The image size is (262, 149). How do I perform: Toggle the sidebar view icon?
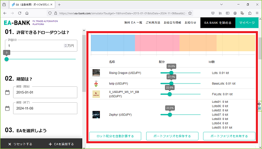[x=228, y=13]
